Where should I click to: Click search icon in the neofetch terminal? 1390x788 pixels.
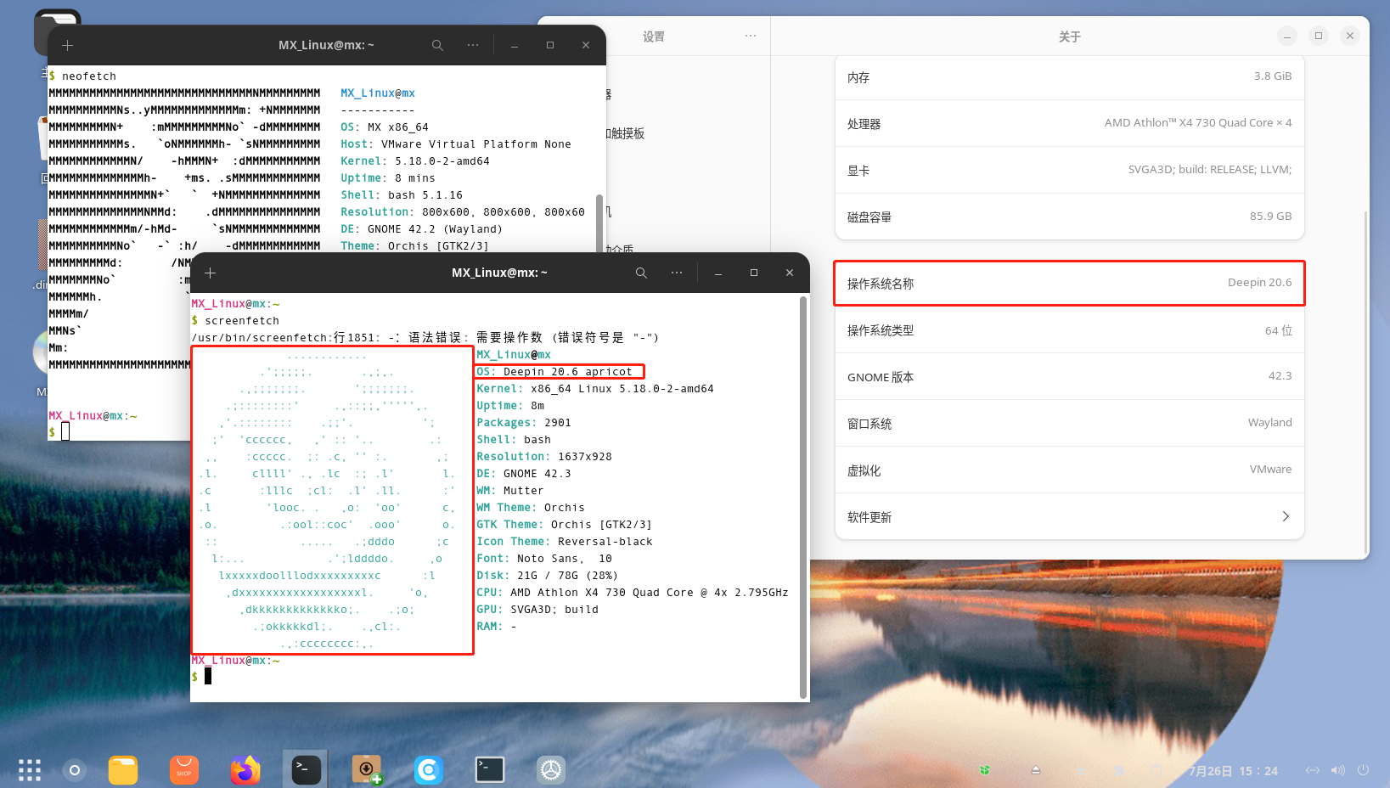[437, 45]
